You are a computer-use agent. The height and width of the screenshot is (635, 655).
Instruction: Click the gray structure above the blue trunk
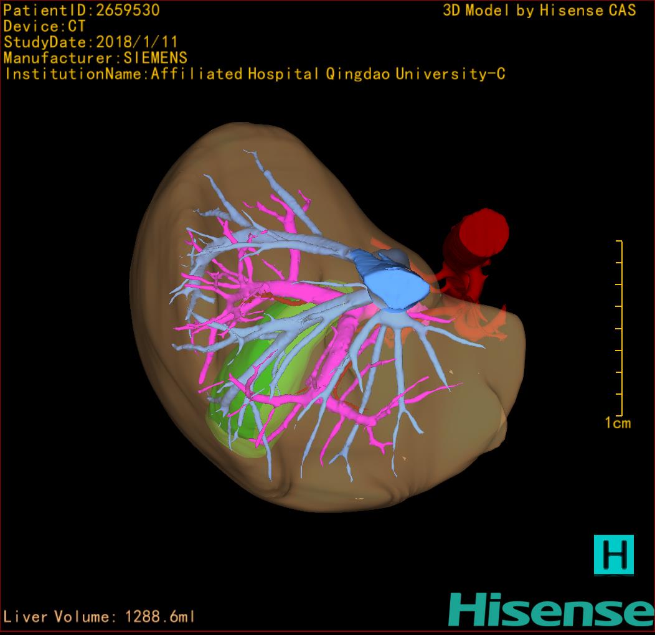click(x=397, y=255)
